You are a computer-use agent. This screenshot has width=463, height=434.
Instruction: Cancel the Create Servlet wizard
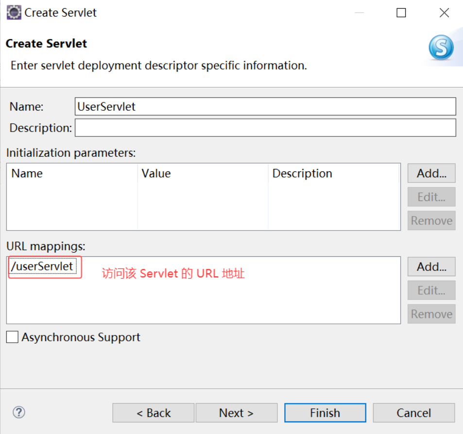point(414,413)
